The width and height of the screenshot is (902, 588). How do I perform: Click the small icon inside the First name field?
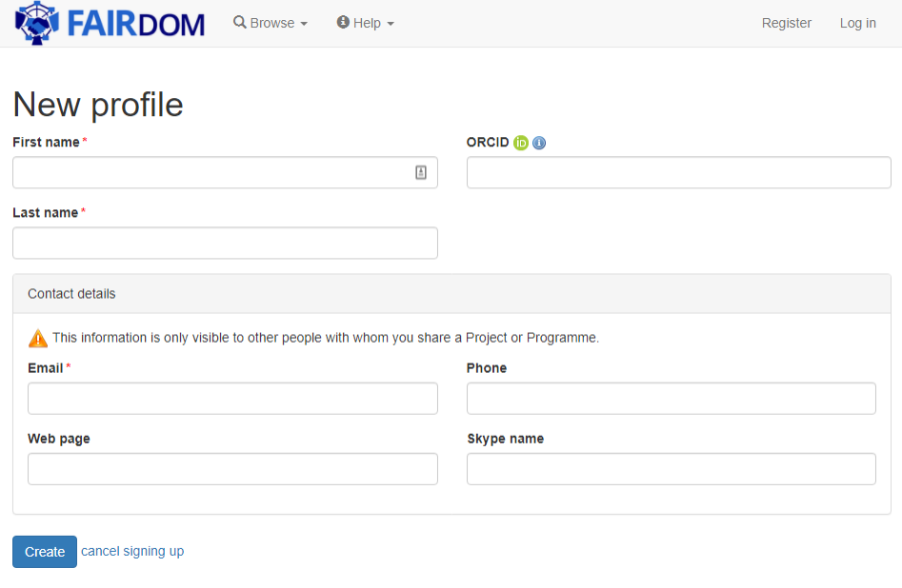(421, 172)
